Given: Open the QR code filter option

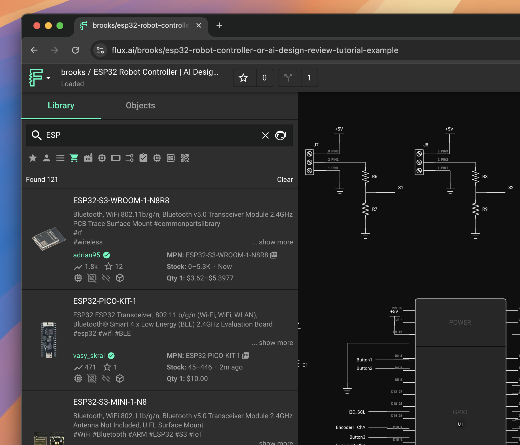Looking at the screenshot, I should tap(185, 158).
